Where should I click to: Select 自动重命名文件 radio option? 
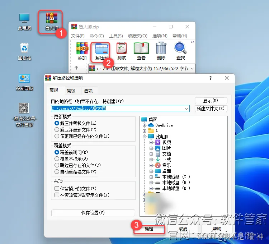pyautogui.click(x=57, y=171)
